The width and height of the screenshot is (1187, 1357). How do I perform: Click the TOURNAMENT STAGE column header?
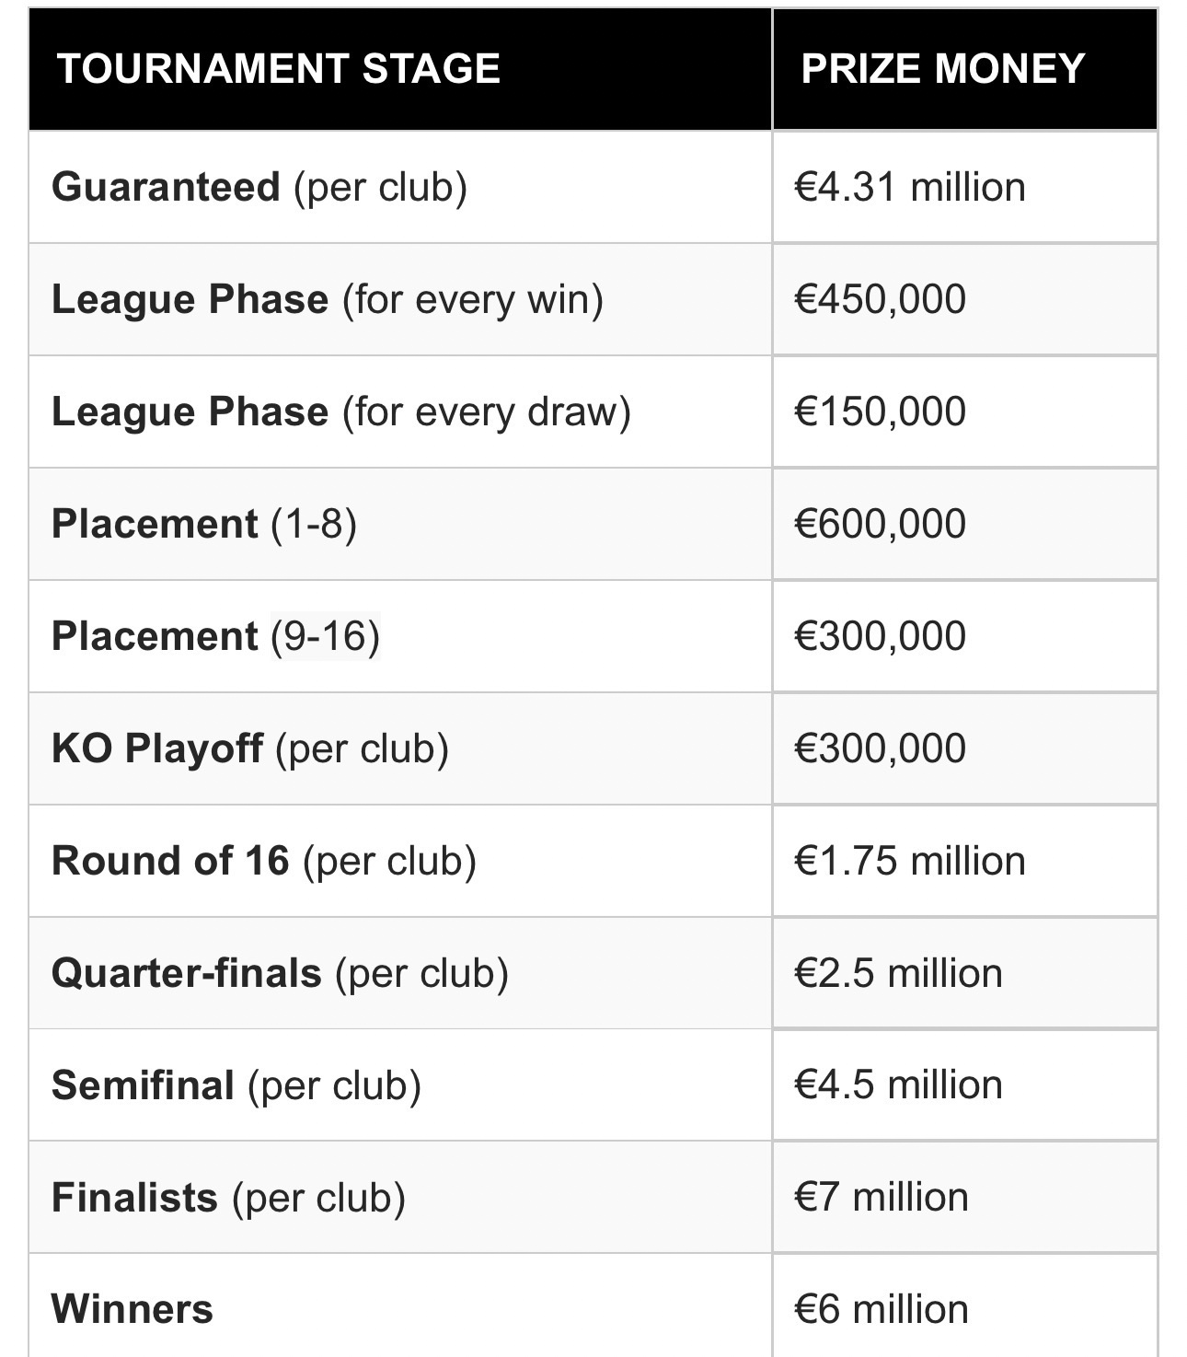(x=279, y=69)
